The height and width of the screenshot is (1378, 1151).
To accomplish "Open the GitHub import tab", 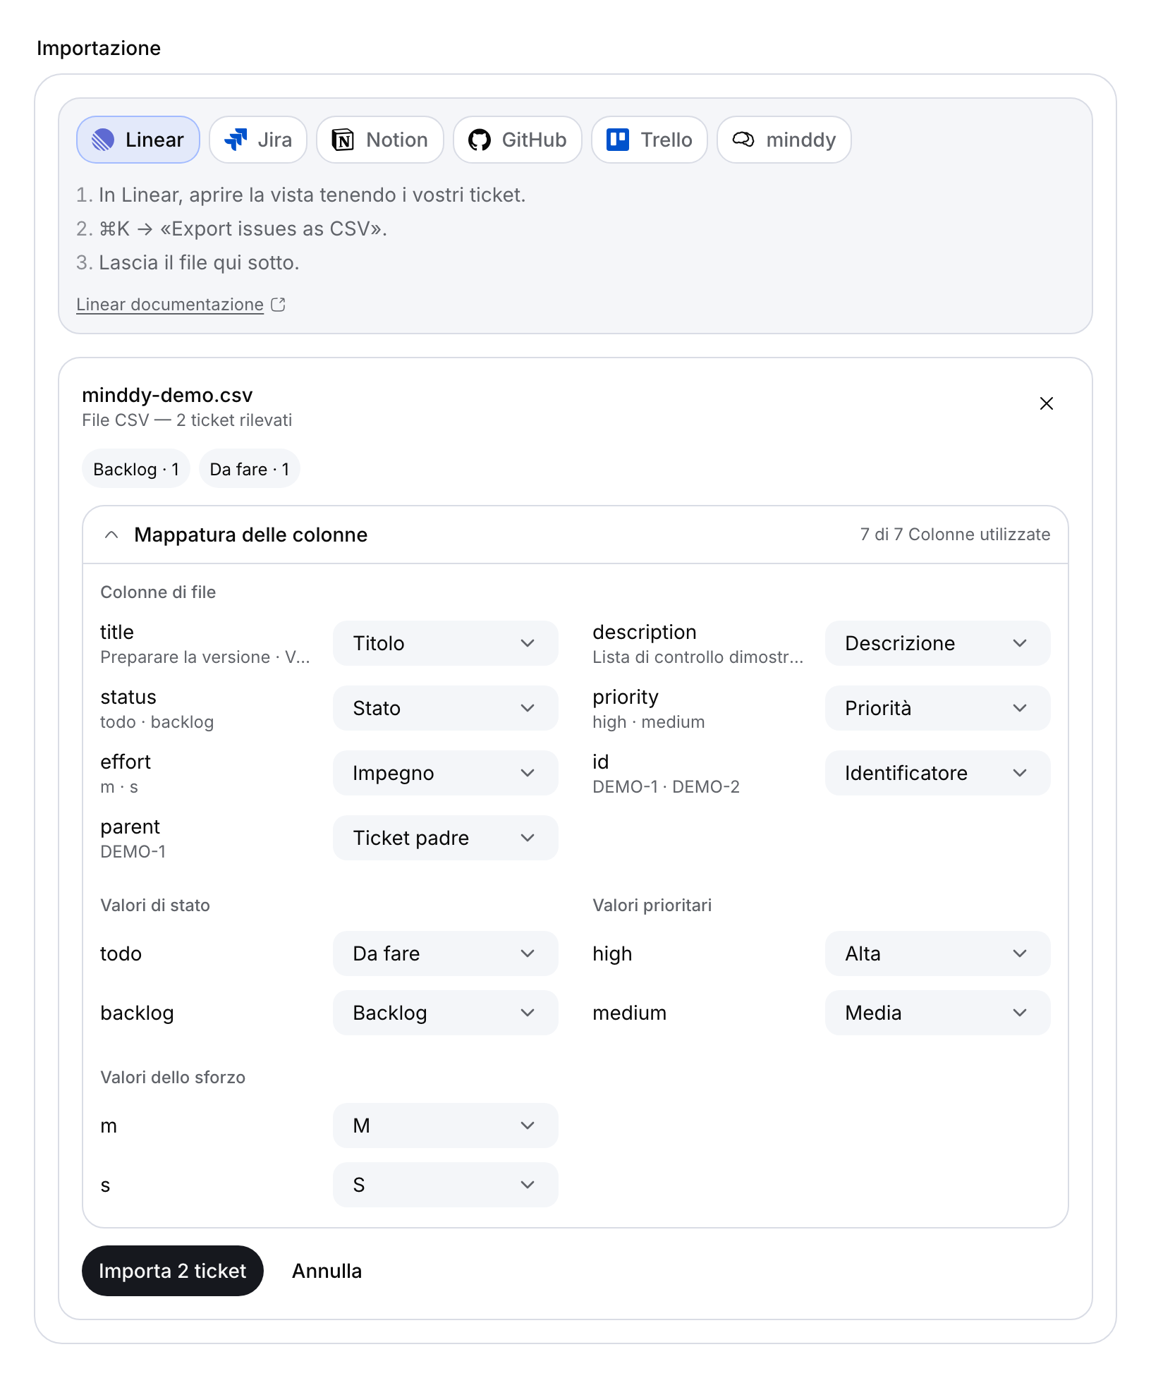I will (x=518, y=140).
